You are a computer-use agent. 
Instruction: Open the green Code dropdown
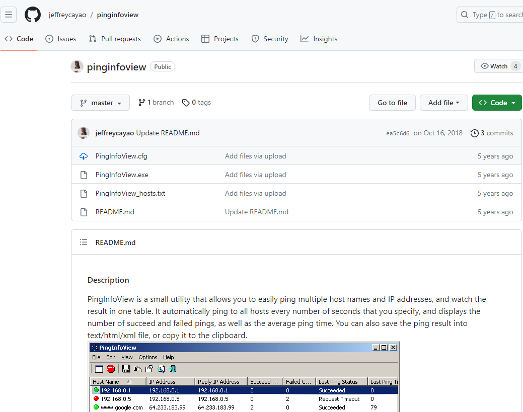pyautogui.click(x=497, y=103)
